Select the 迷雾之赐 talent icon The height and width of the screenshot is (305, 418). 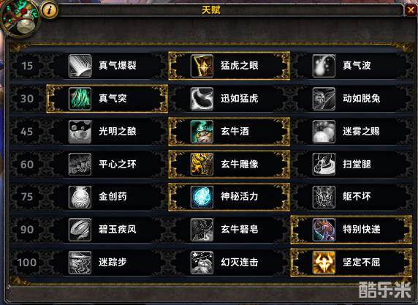tap(324, 132)
